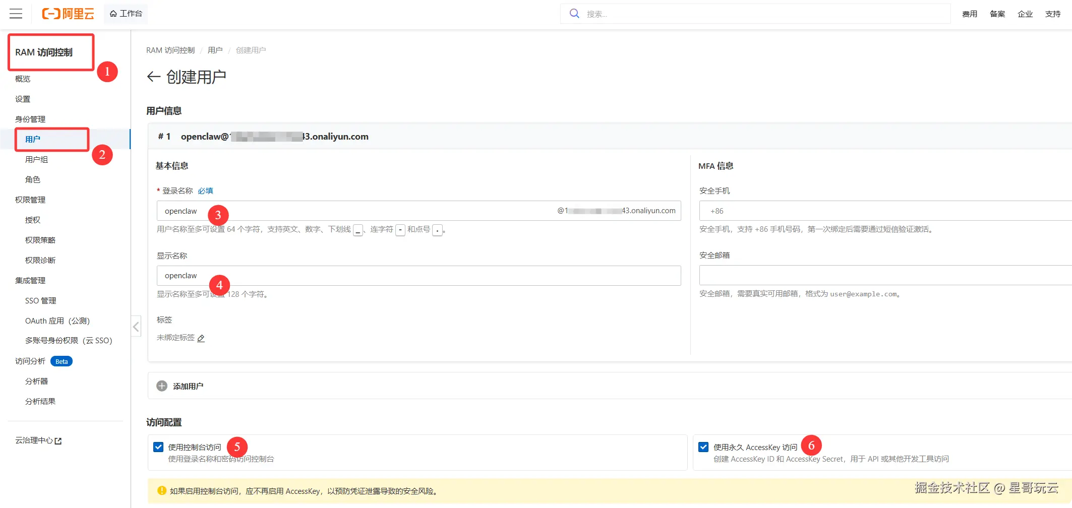This screenshot has width=1072, height=508.
Task: Click the search magnifier icon
Action: click(574, 14)
